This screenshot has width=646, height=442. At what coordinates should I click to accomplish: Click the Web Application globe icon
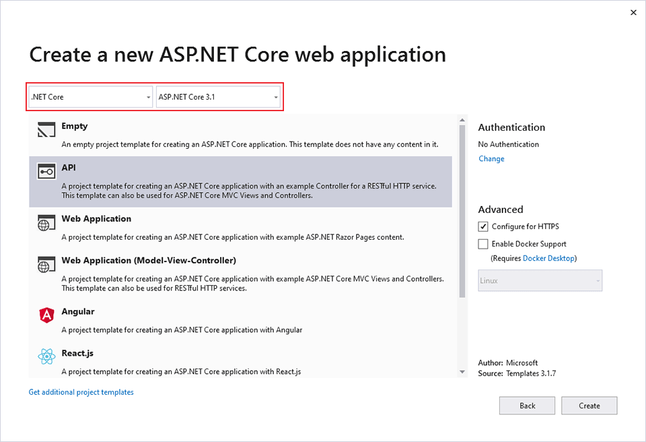point(46,223)
